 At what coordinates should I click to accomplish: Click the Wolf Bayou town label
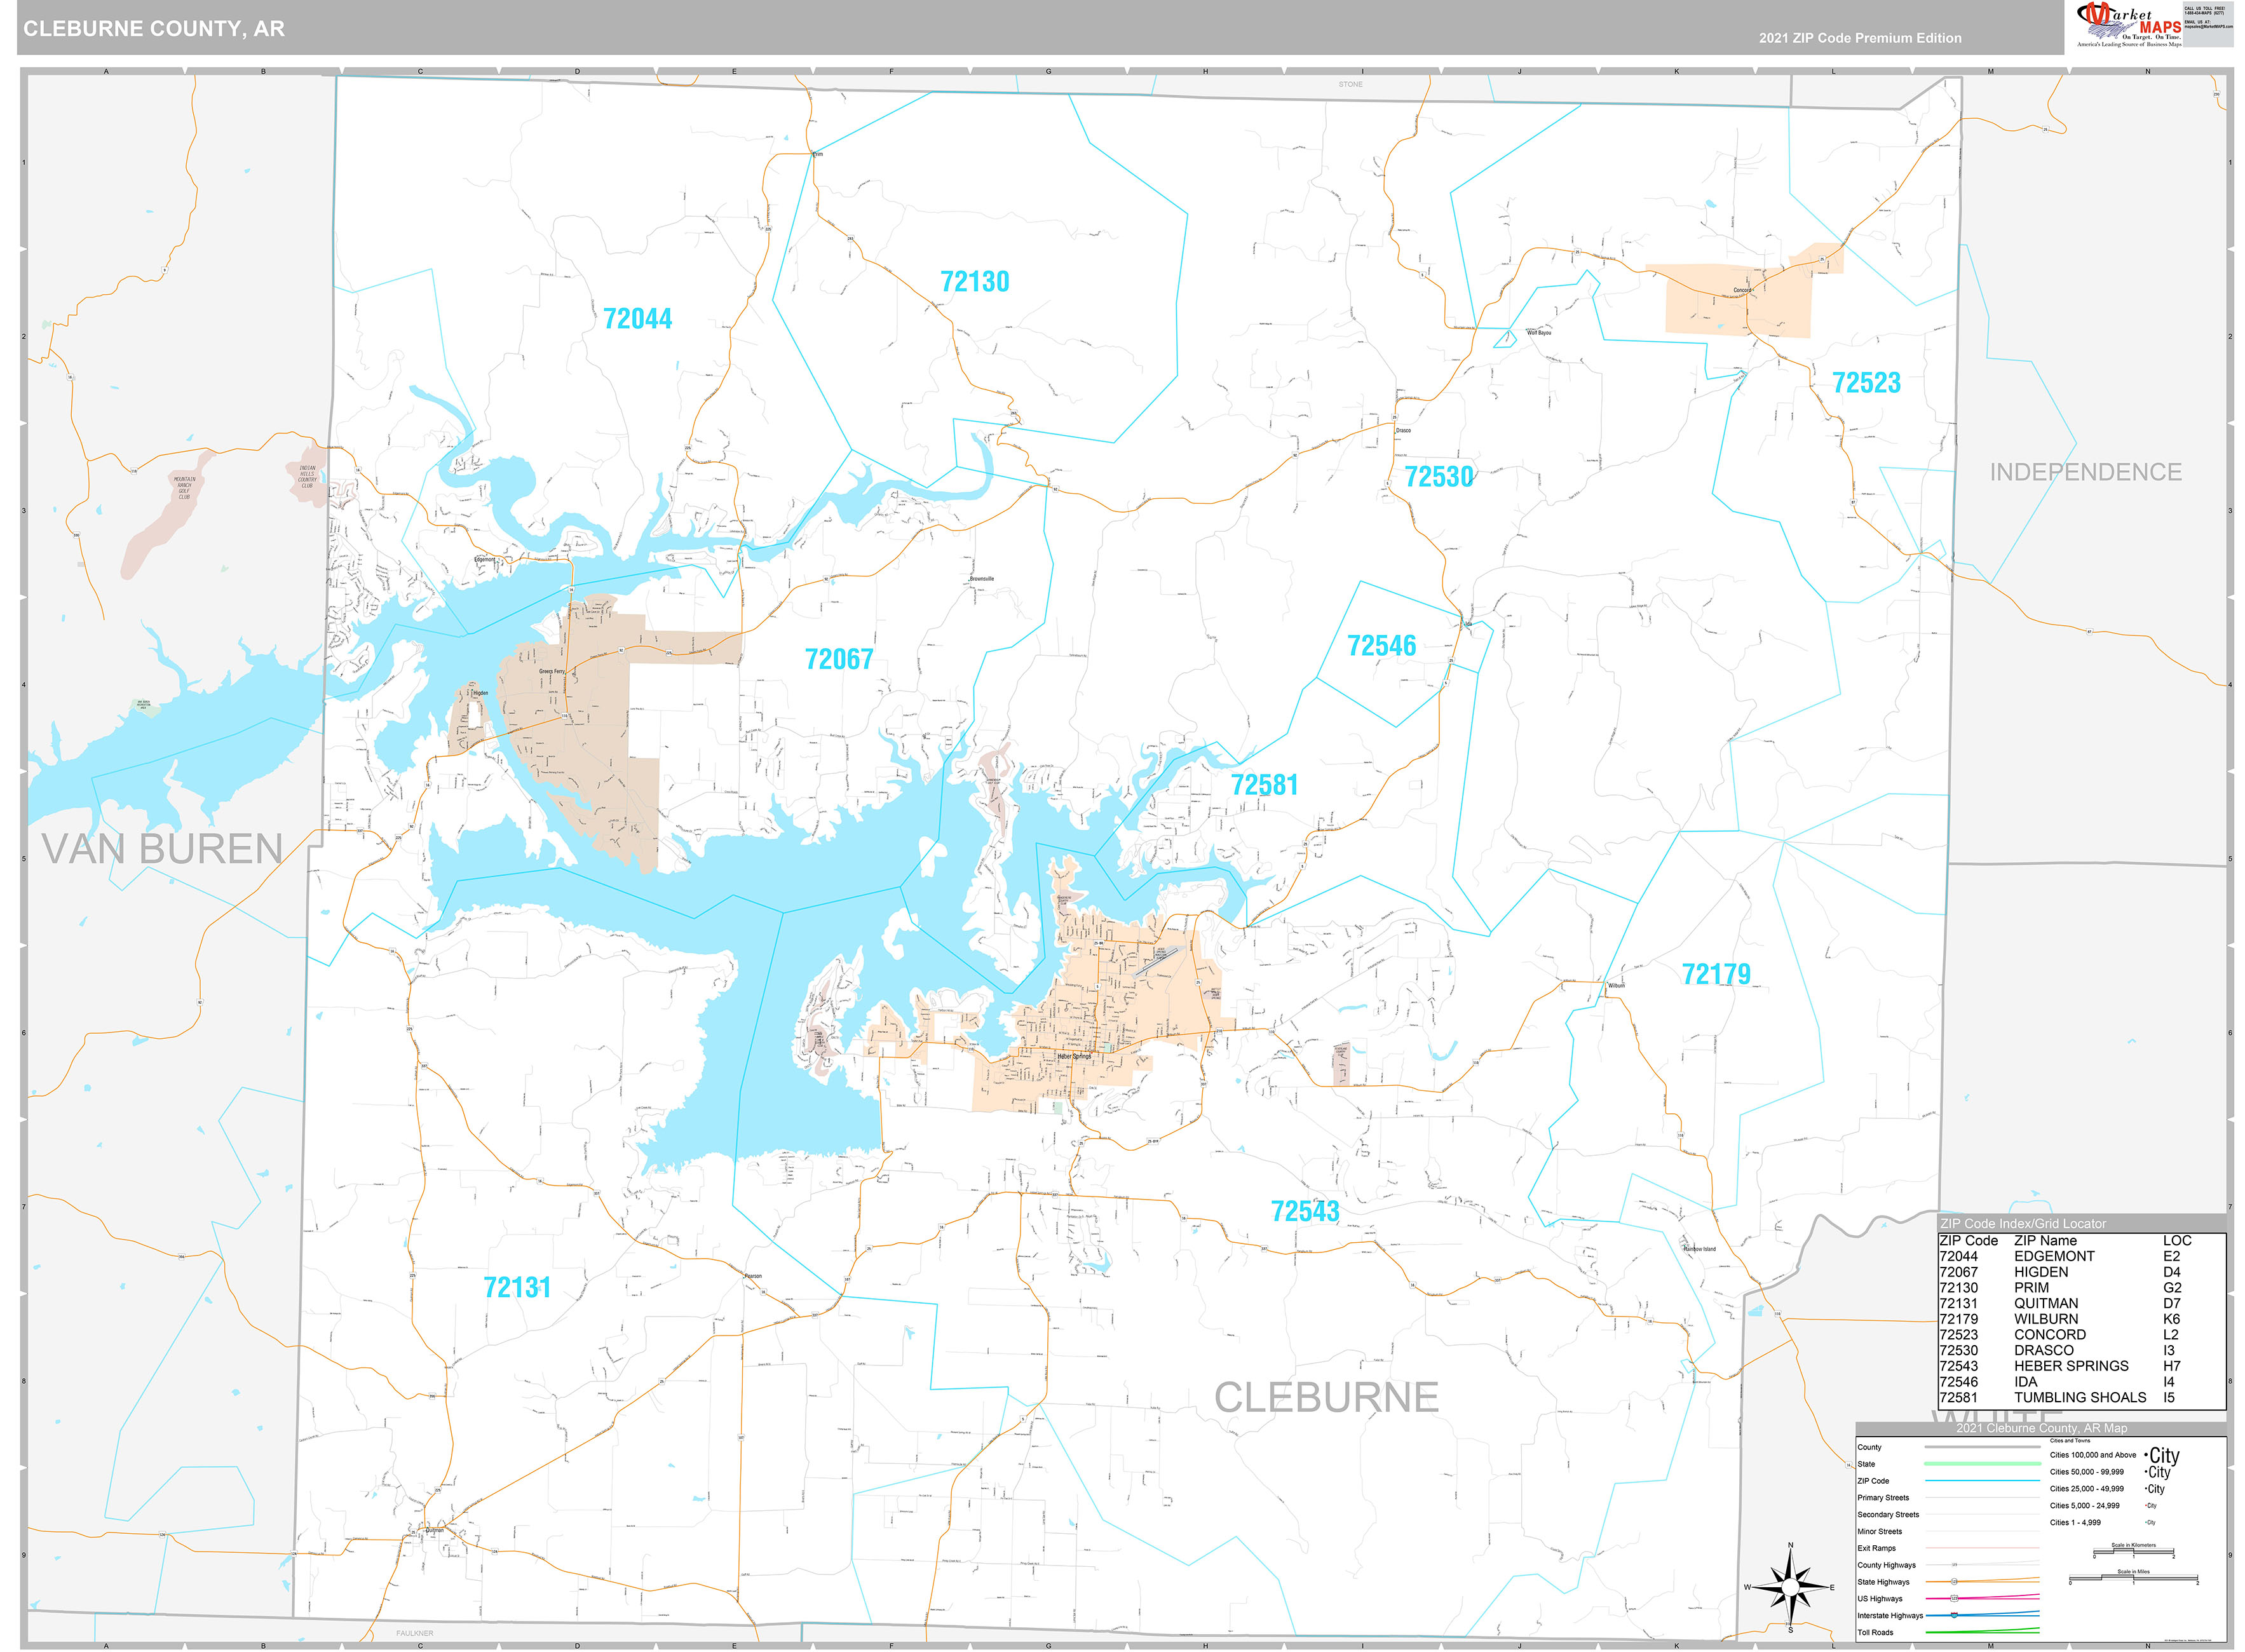pos(1539,332)
